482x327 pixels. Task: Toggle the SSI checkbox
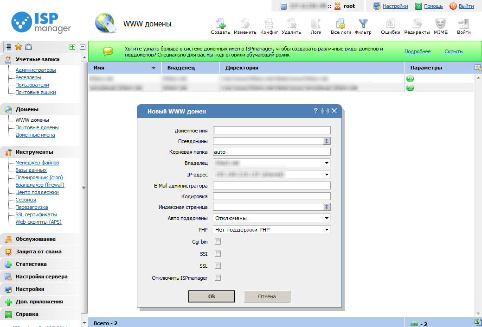click(x=218, y=254)
